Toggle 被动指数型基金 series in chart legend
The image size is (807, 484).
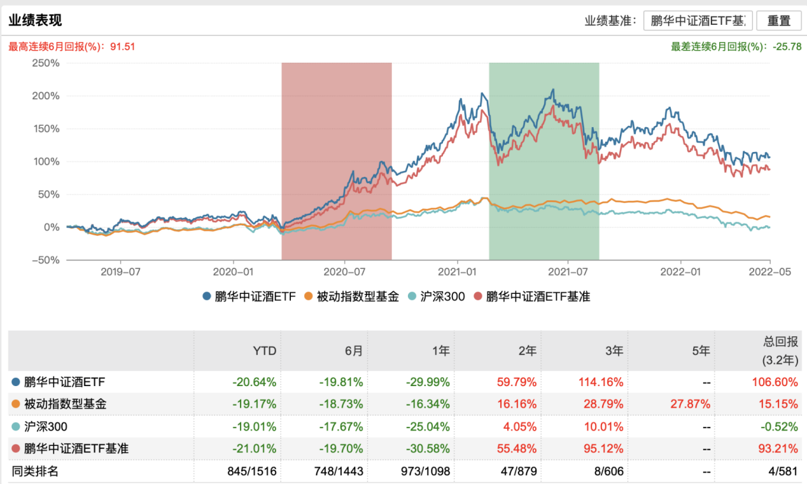(x=351, y=296)
